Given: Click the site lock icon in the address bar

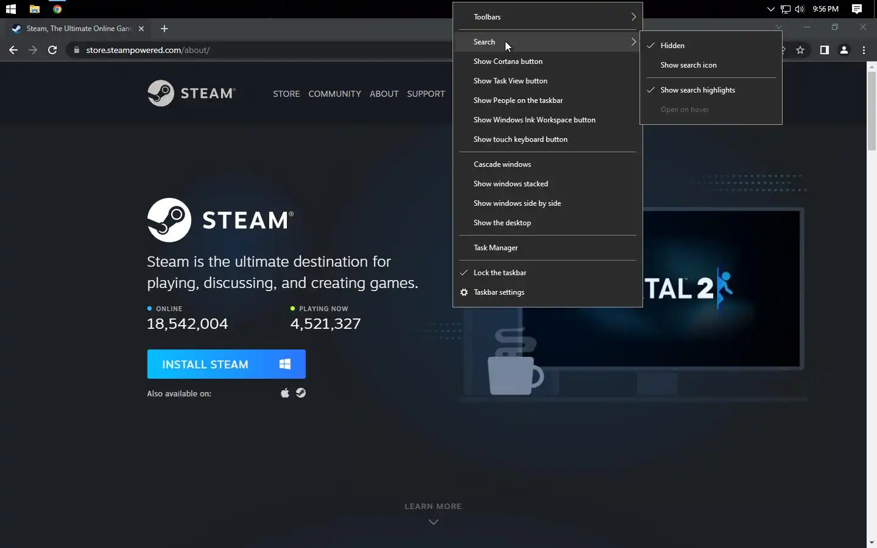Looking at the screenshot, I should [76, 50].
